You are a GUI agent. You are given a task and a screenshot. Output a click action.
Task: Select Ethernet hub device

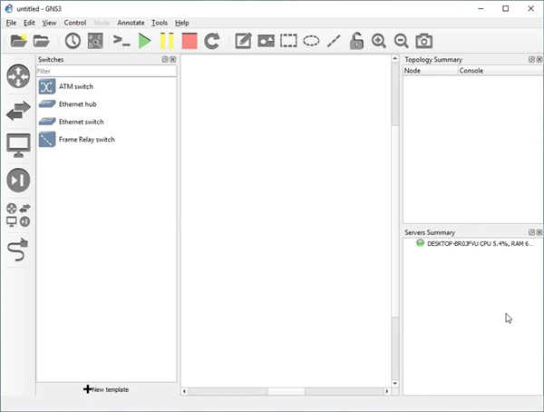point(106,104)
